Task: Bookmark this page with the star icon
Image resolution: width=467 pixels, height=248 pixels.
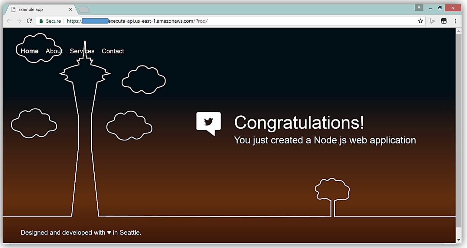Action: pos(420,21)
